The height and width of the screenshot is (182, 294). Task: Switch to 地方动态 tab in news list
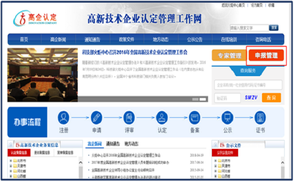(x=131, y=144)
